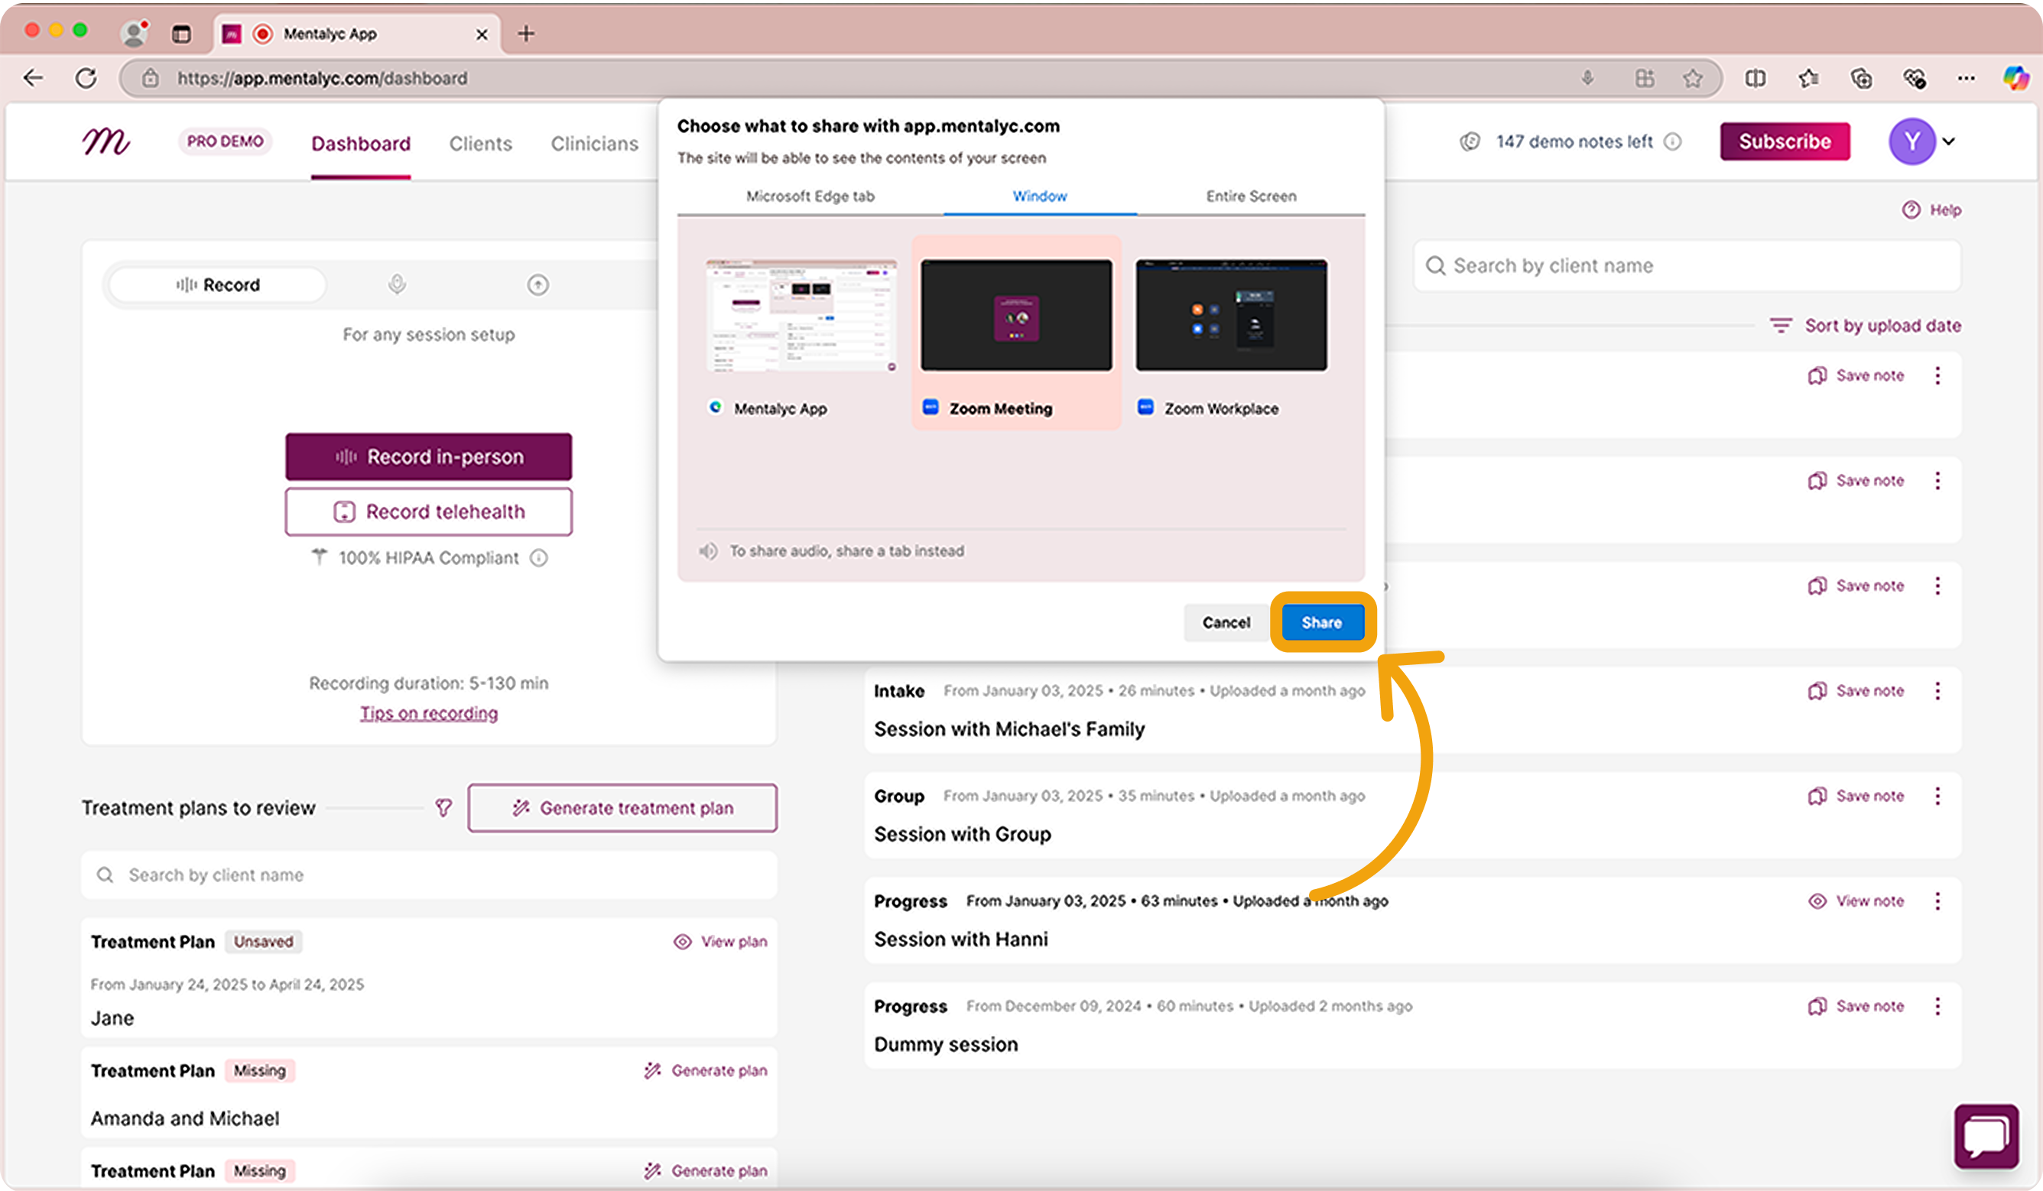Click the blue Share button

pos(1321,623)
